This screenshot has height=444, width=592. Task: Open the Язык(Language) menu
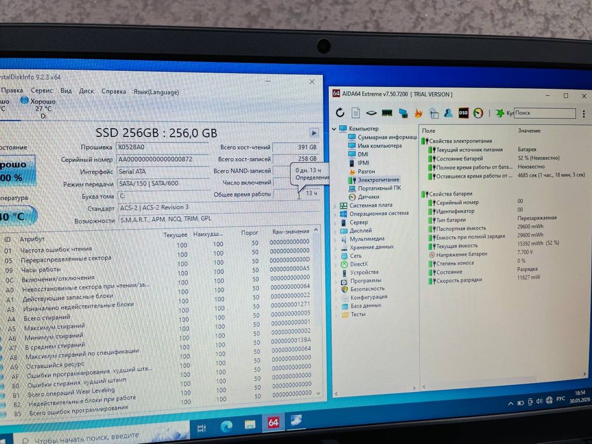156,92
